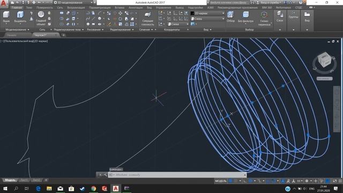Click the plus button for a new drawing tab
Image resolution: width=343 pixels, height=193 pixels.
point(63,35)
